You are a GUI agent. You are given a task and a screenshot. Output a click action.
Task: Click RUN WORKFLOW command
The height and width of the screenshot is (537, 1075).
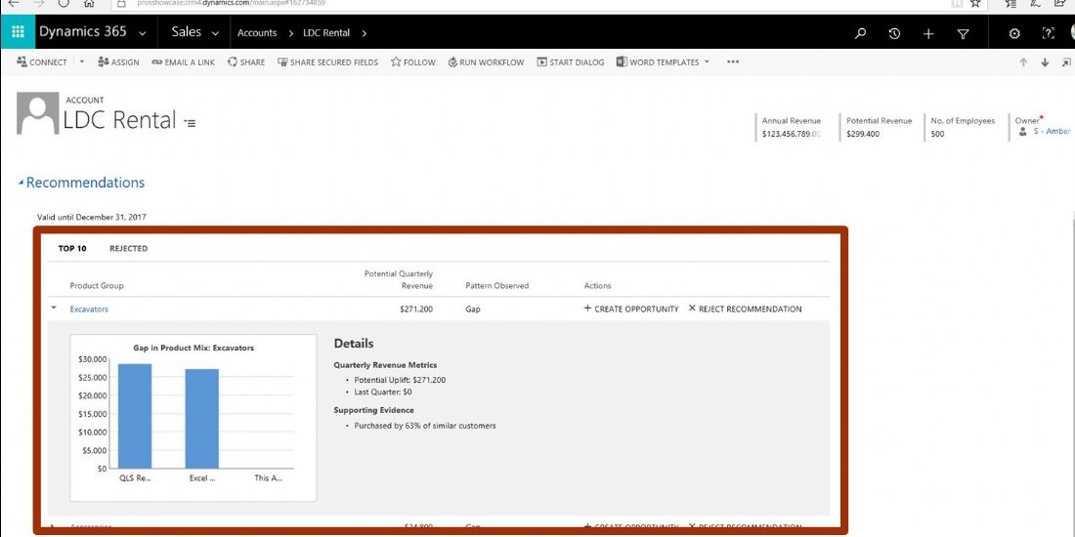(x=486, y=62)
